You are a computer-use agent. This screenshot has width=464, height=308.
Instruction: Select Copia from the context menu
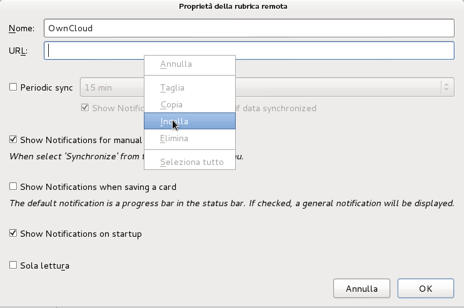click(172, 105)
